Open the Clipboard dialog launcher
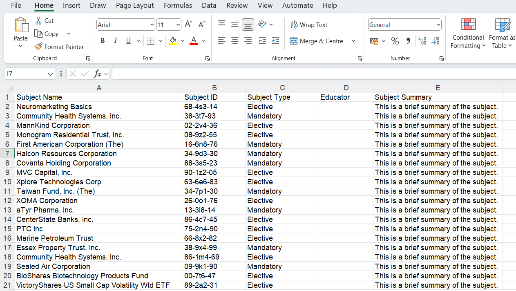The height and width of the screenshot is (291, 516). coord(88,58)
